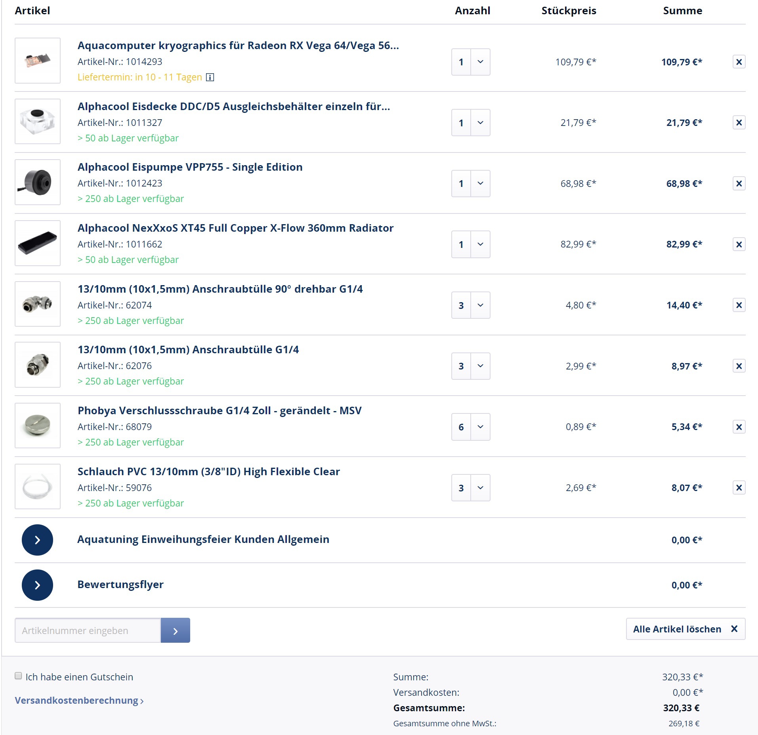Submit article number with arrow button
Viewport: 758px width, 735px height.
click(x=175, y=630)
